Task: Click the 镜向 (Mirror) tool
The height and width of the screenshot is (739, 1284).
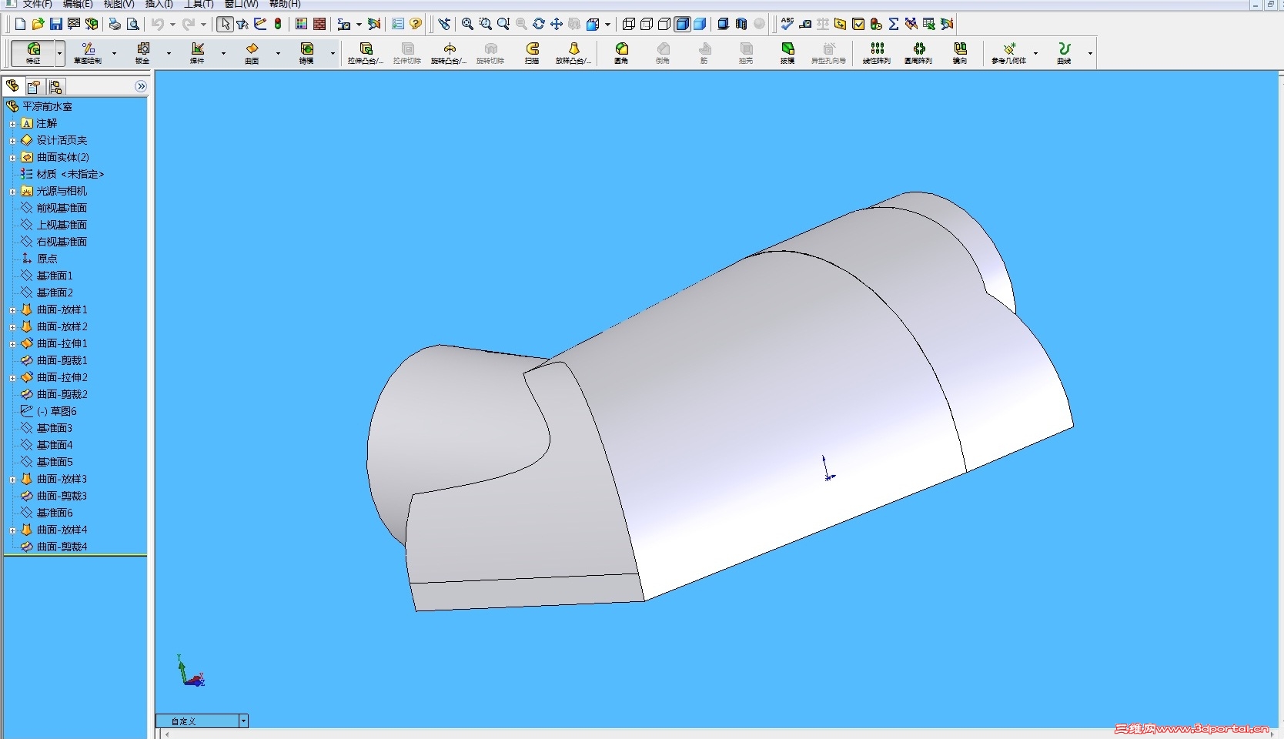Action: tap(960, 53)
